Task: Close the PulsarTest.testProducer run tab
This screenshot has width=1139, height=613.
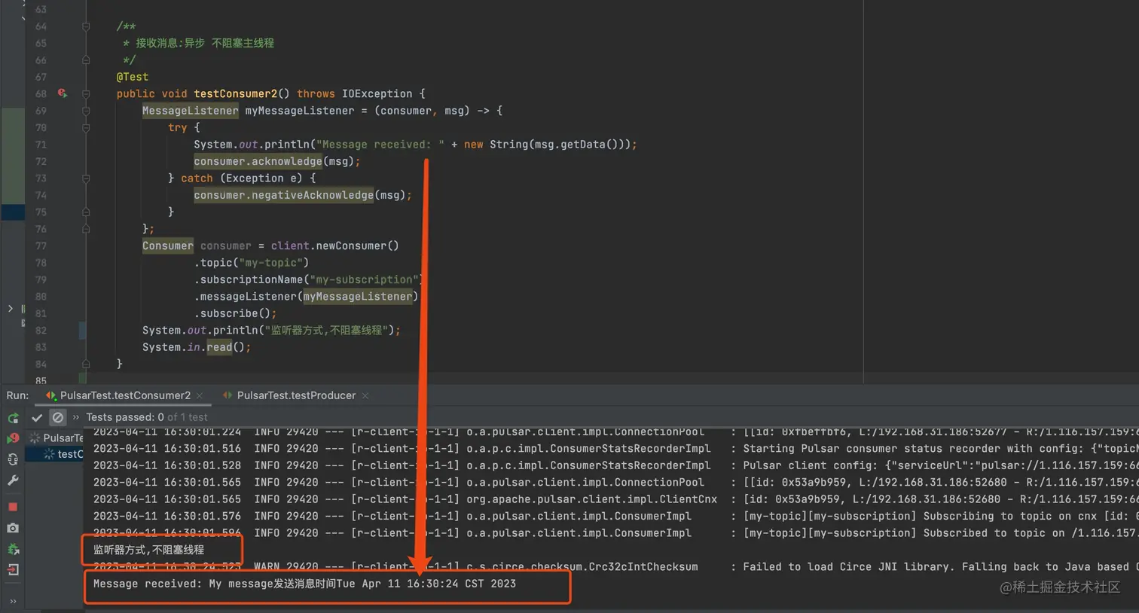Action: pyautogui.click(x=365, y=396)
